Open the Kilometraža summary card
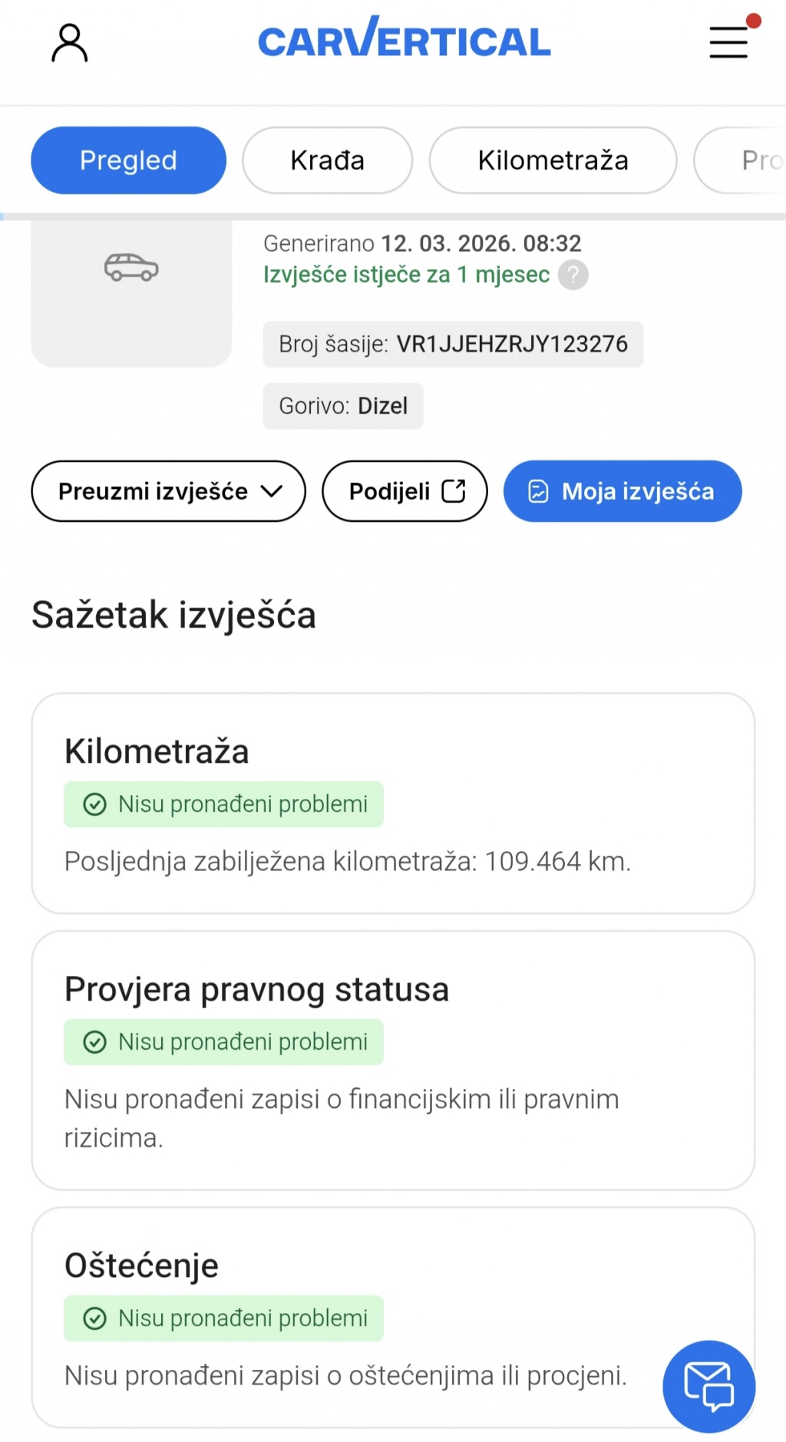The height and width of the screenshot is (1442, 786). click(393, 803)
